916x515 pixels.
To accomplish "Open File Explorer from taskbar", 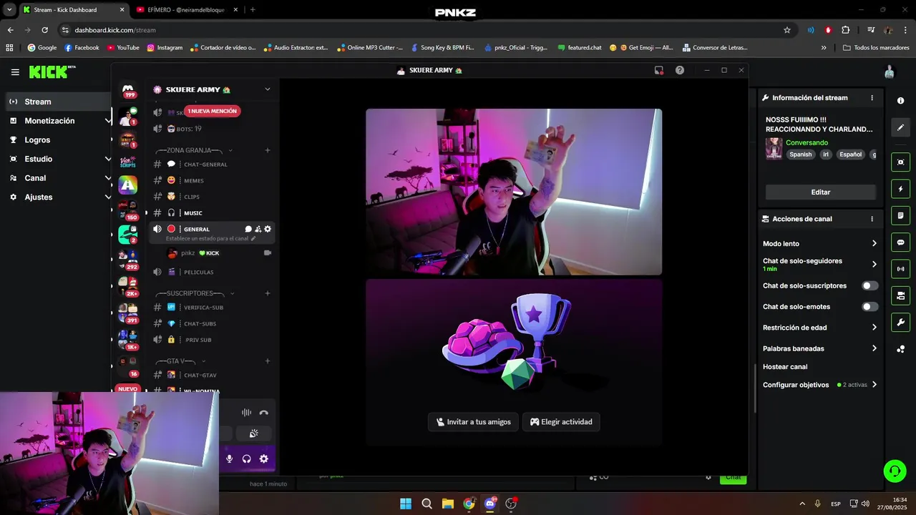I will click(448, 504).
